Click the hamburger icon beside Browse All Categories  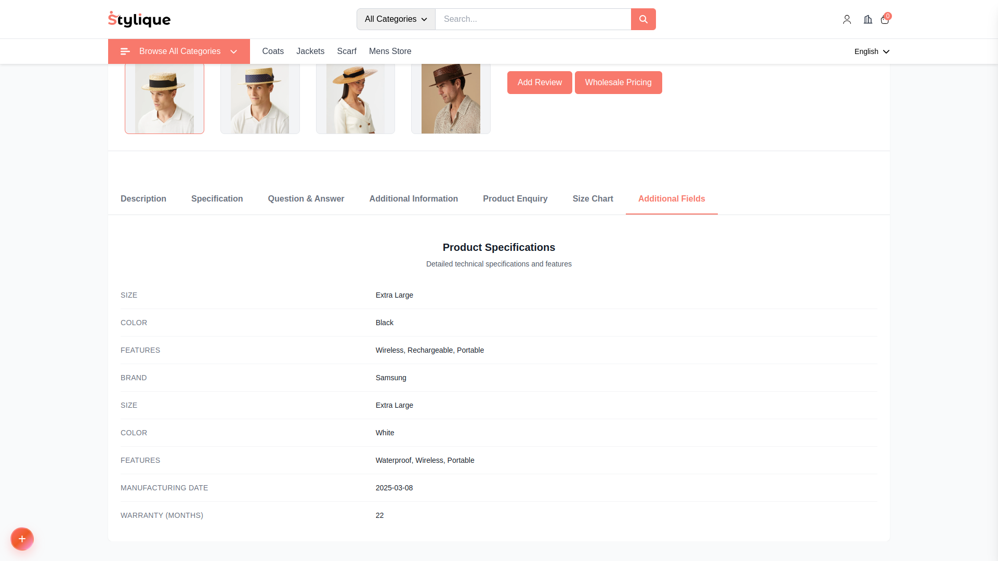coord(125,51)
